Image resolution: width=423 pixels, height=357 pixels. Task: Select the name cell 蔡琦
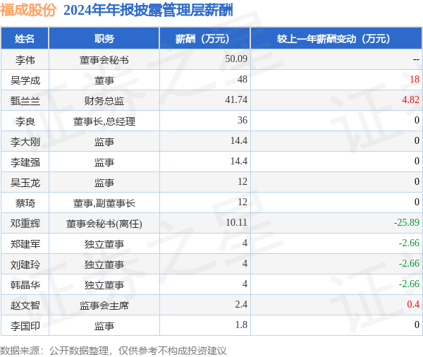click(x=25, y=202)
